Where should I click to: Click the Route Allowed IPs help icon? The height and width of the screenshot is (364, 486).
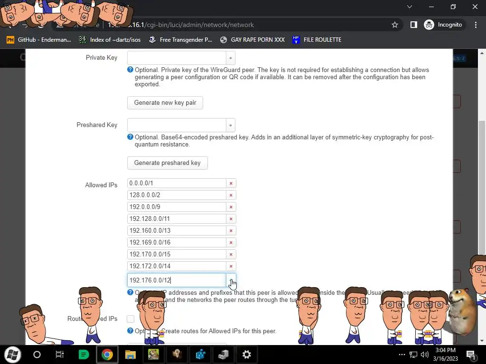click(130, 330)
